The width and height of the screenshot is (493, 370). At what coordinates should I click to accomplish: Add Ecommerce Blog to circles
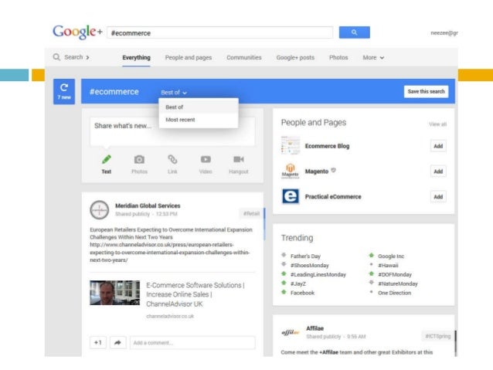[438, 146]
